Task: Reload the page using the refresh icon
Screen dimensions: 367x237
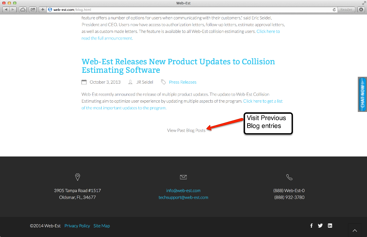Action: click(334, 10)
